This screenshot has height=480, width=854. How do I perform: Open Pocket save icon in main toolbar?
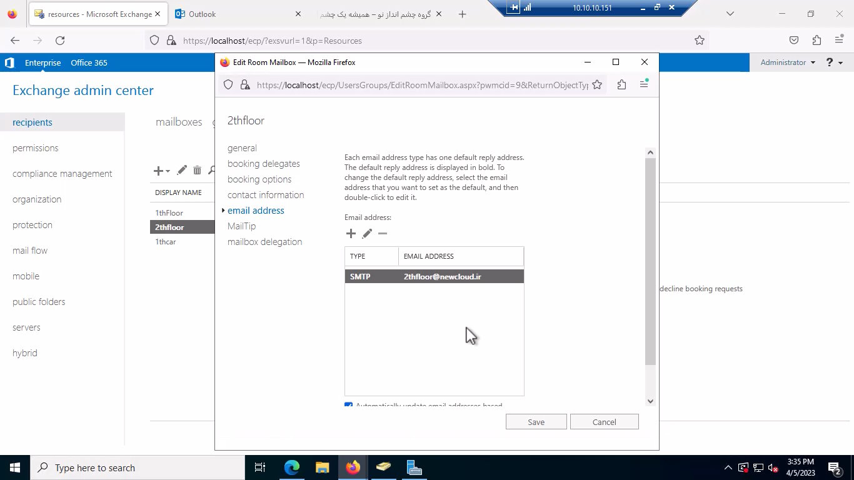(794, 41)
